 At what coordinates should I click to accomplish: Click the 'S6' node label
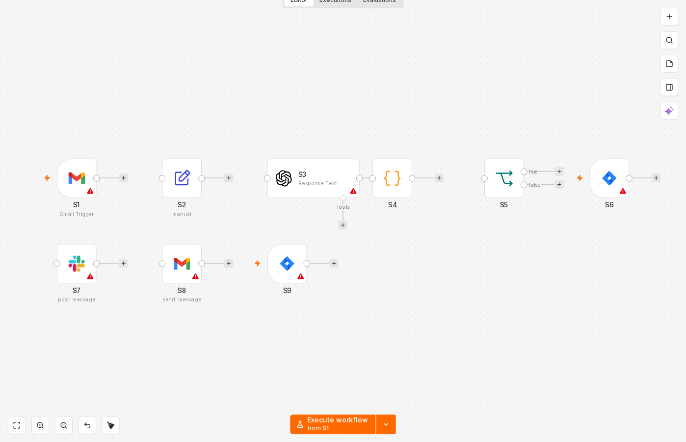pyautogui.click(x=609, y=205)
